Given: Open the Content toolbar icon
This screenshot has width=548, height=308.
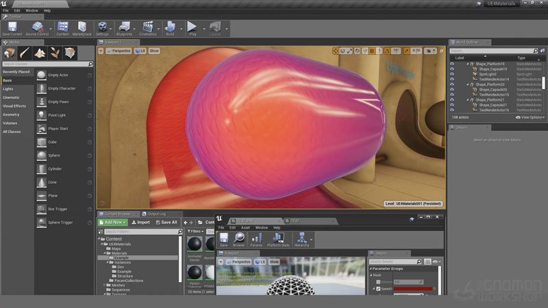Looking at the screenshot, I should (x=63, y=27).
